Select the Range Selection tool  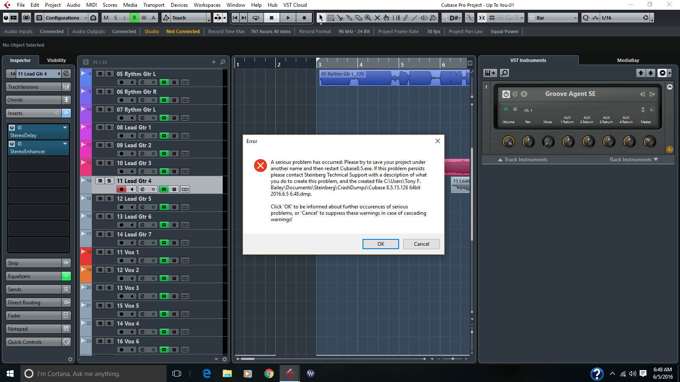[331, 18]
